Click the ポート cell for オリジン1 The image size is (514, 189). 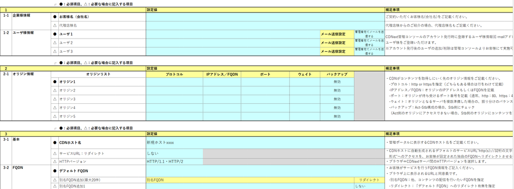(265, 82)
